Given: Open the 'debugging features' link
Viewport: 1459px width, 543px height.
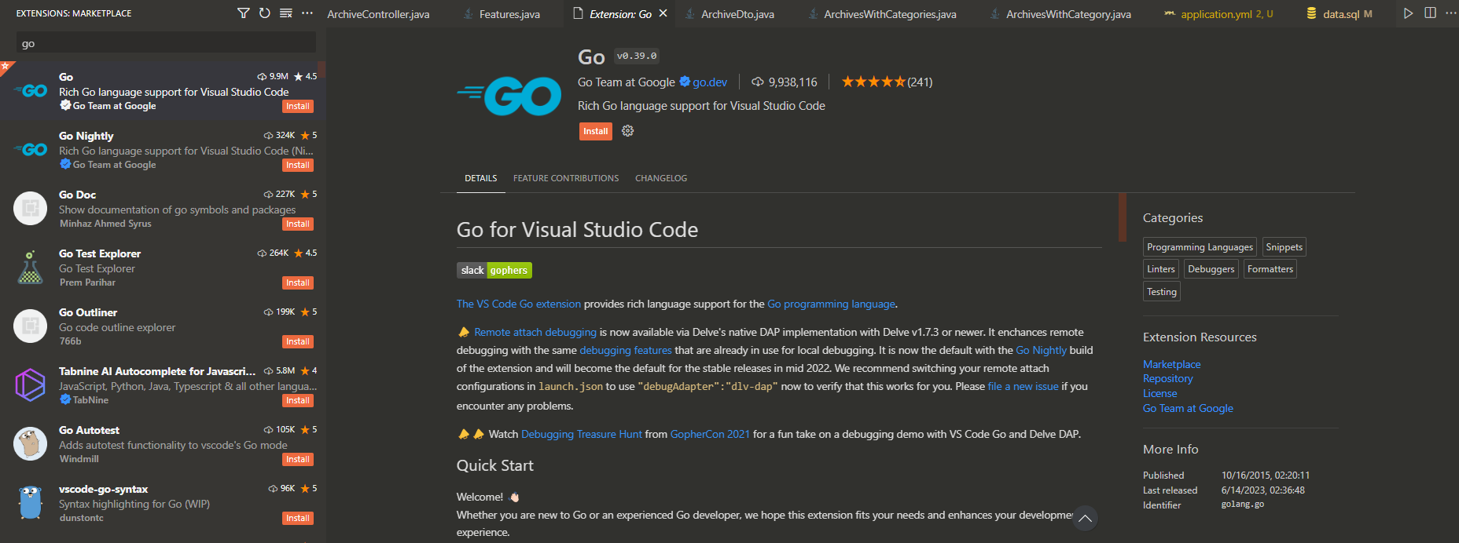Looking at the screenshot, I should 626,351.
